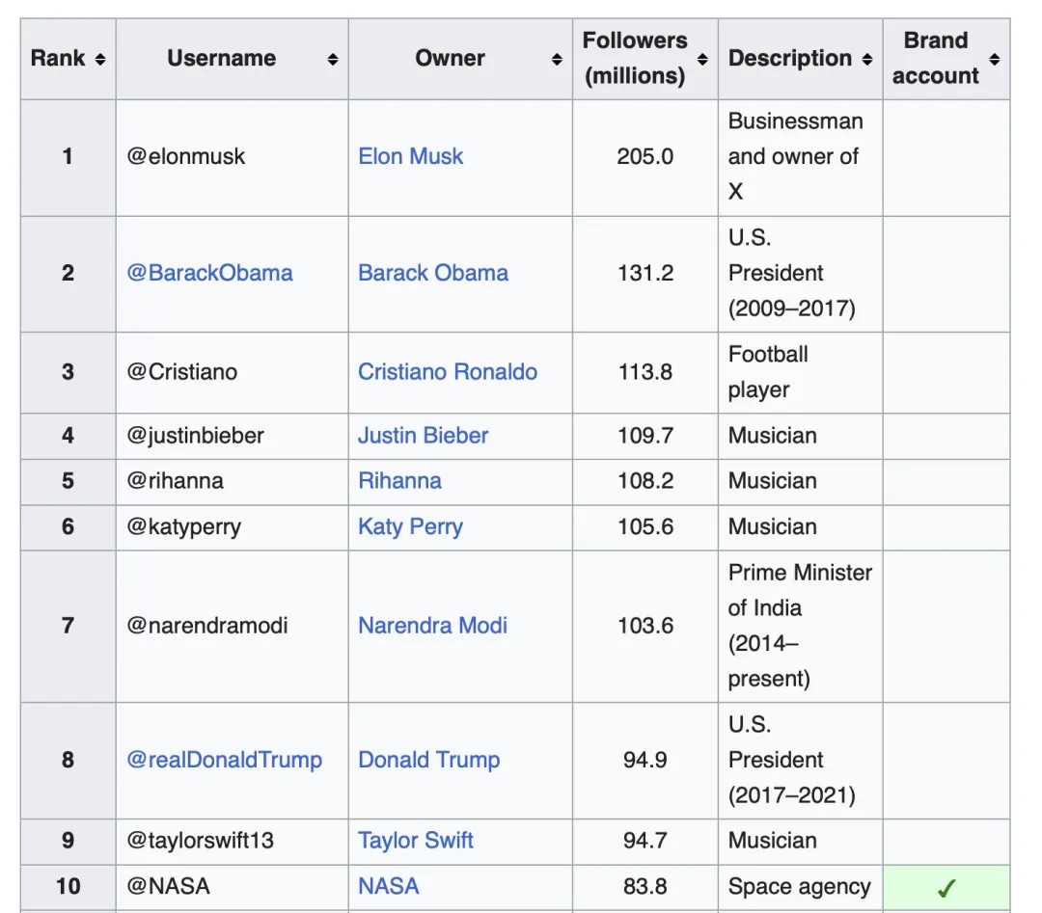This screenshot has width=1042, height=913.
Task: Click the green checkmark in NASA row
Action: click(x=946, y=888)
